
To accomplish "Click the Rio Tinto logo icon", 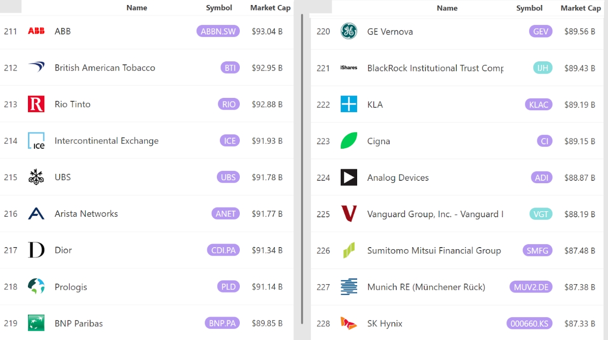I will [36, 104].
